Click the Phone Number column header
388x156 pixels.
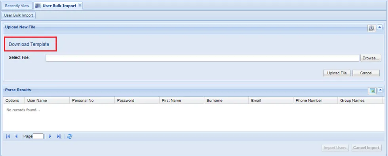click(x=316, y=100)
